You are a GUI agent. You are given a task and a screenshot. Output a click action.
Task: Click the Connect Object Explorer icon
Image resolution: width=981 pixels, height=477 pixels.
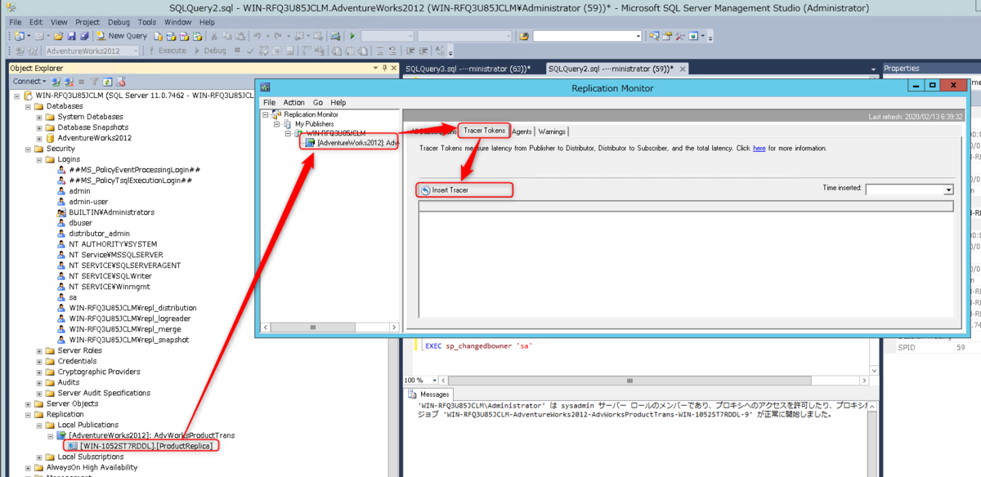pos(55,81)
